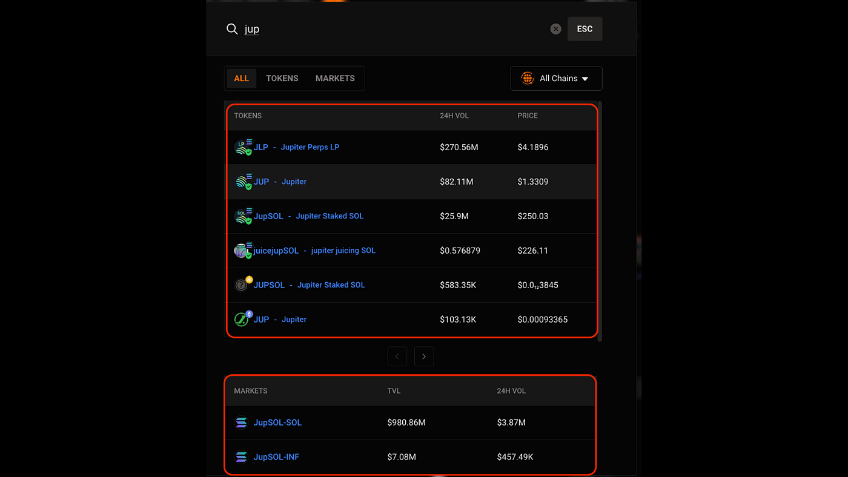848x477 pixels.
Task: Go to previous tokens page arrow
Action: (x=397, y=357)
